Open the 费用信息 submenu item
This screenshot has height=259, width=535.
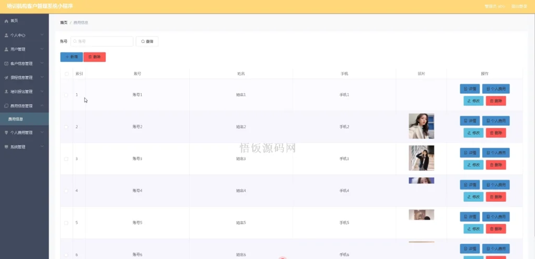(x=16, y=119)
